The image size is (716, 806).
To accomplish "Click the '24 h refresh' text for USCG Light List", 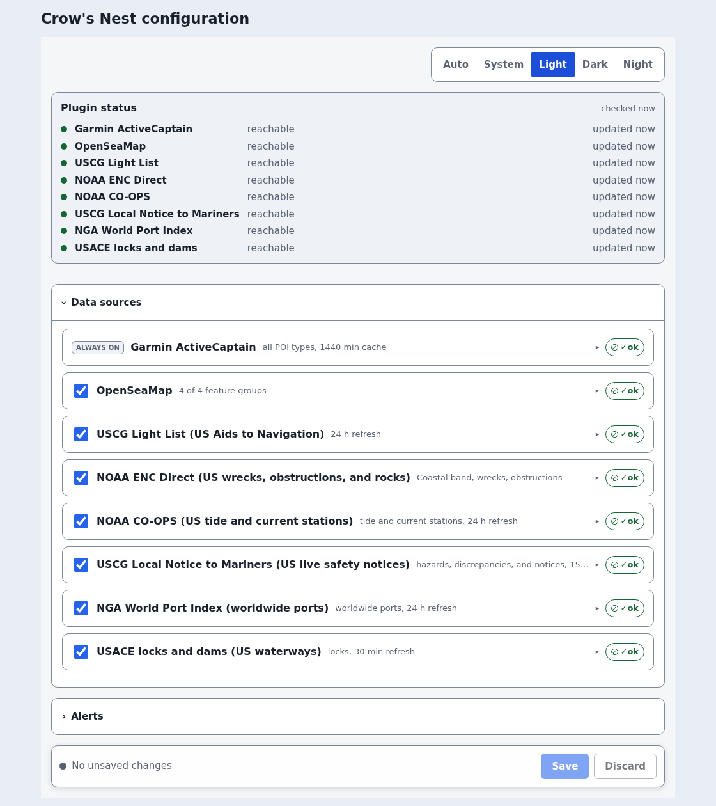I will pyautogui.click(x=355, y=434).
